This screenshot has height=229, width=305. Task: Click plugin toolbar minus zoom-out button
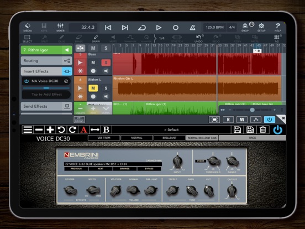[39, 129]
